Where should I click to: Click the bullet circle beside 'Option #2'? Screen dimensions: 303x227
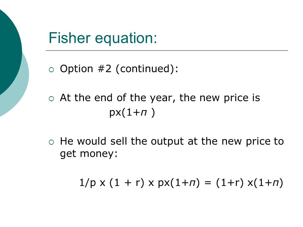(51, 70)
